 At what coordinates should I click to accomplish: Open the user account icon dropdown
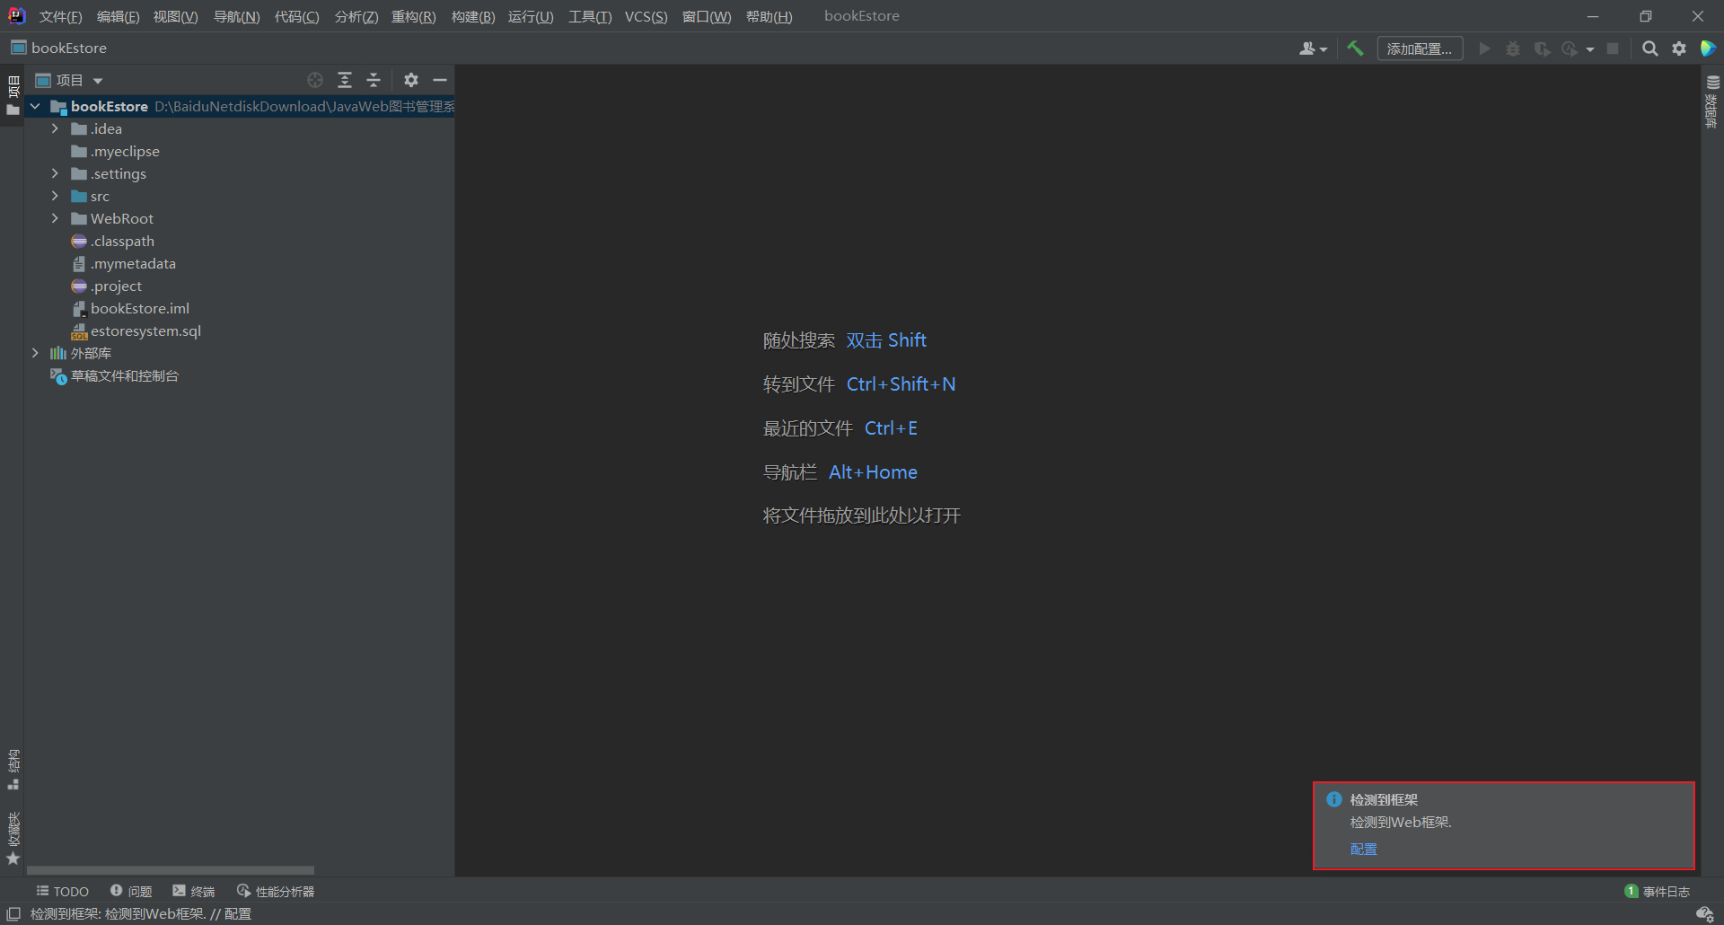[x=1313, y=48]
